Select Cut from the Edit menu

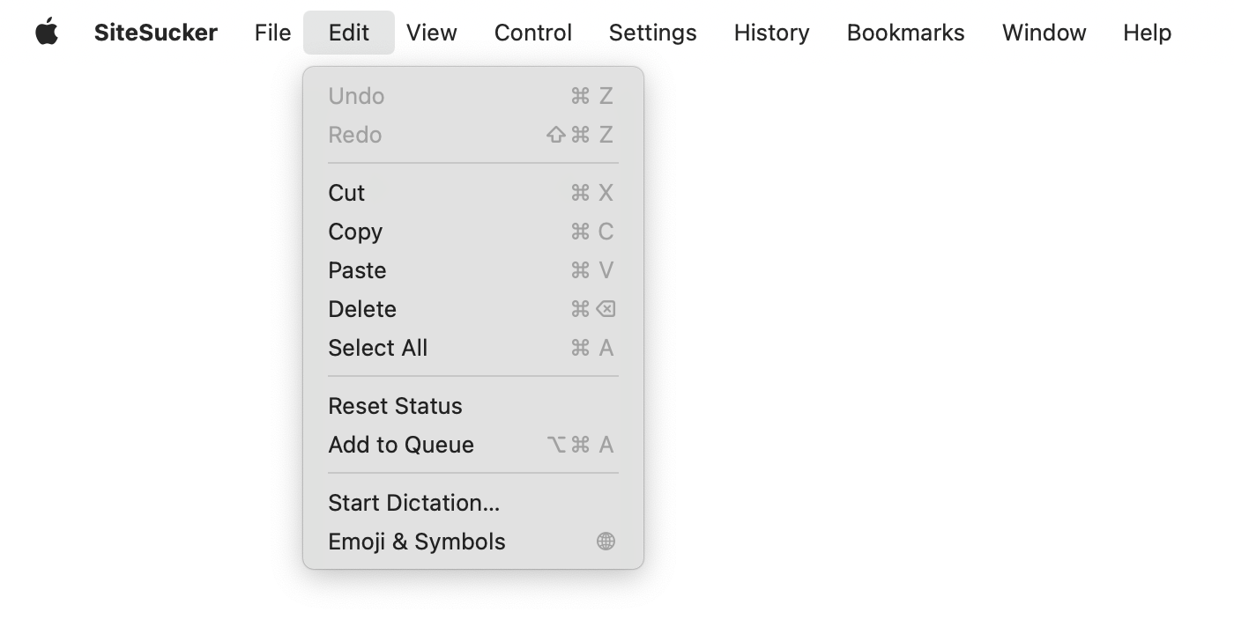346,193
